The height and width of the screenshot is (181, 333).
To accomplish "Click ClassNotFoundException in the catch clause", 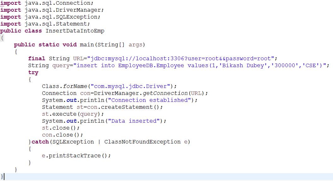I will click(x=142, y=142).
